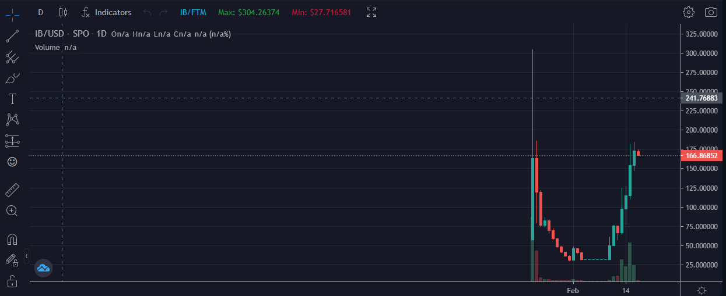
Task: Click the 100.00000 price scale label
Action: tap(700, 207)
